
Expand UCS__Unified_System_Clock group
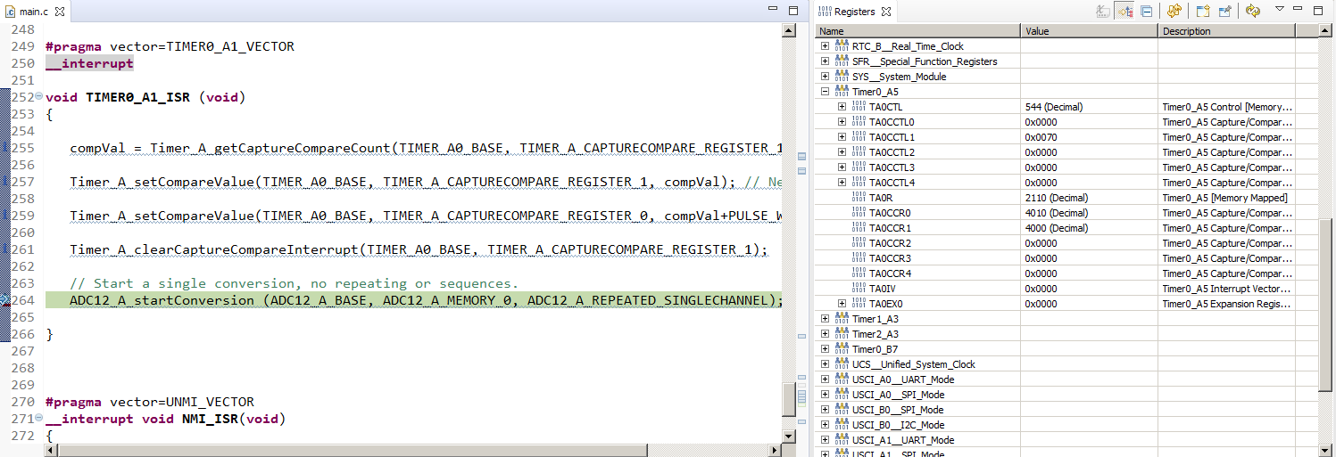click(x=826, y=364)
